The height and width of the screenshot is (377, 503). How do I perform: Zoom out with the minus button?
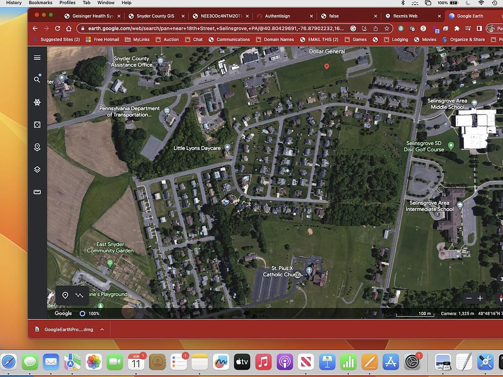[468, 298]
